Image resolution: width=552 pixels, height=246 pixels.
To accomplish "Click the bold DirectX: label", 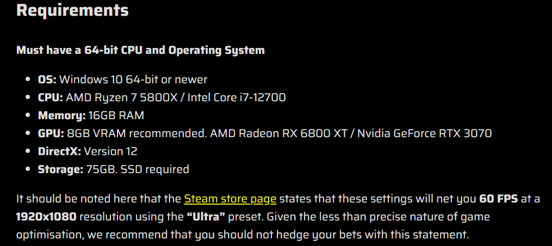I will pyautogui.click(x=59, y=151).
